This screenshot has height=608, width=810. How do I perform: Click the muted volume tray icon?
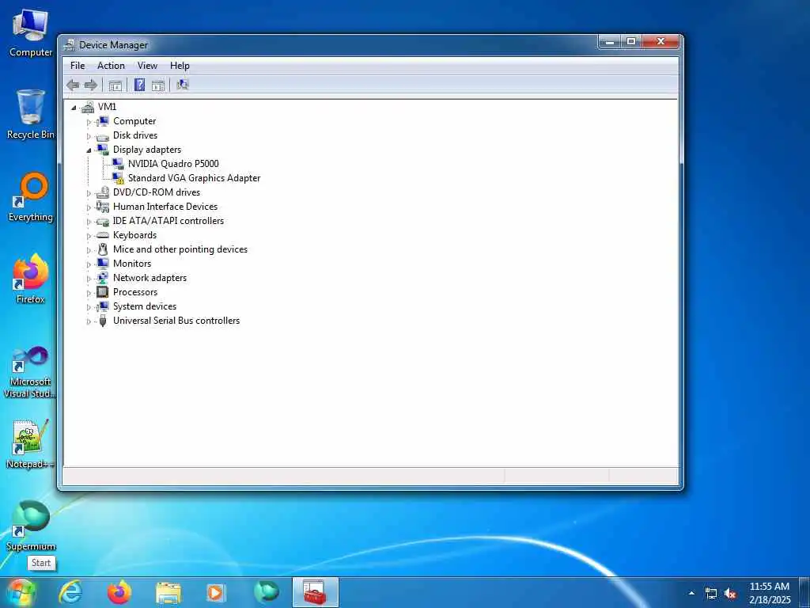coord(730,594)
